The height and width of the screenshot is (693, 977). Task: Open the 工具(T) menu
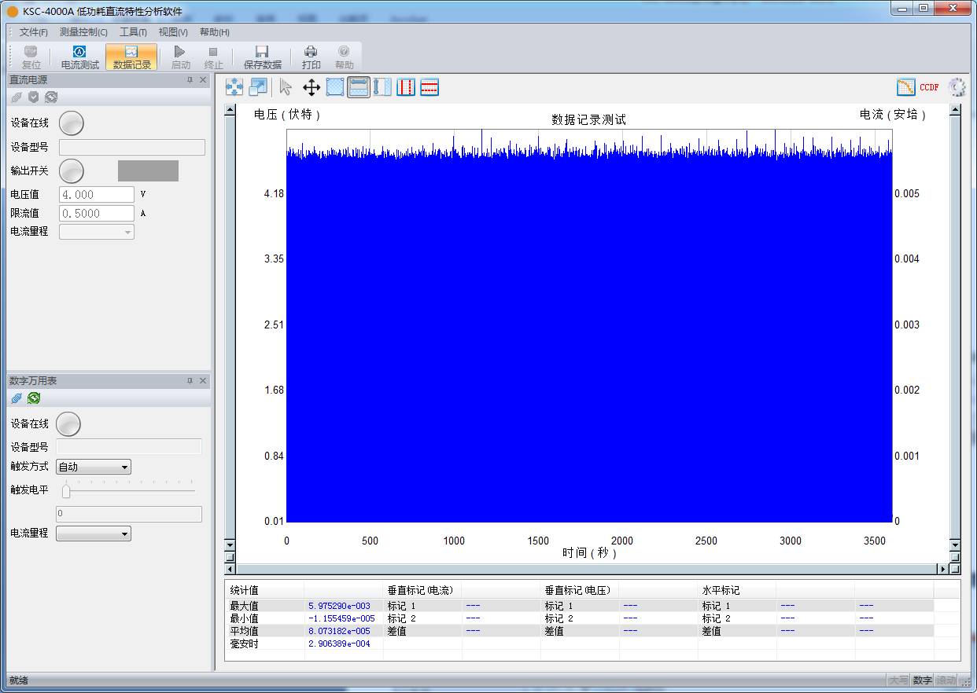tap(133, 32)
